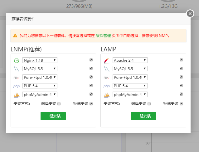Click the FTP icon in LAMP panel
Image resolution: width=199 pixels, height=152 pixels.
tap(107, 78)
